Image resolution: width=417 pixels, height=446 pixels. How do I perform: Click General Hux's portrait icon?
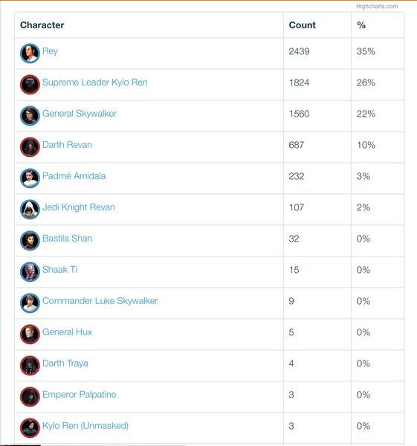[30, 334]
